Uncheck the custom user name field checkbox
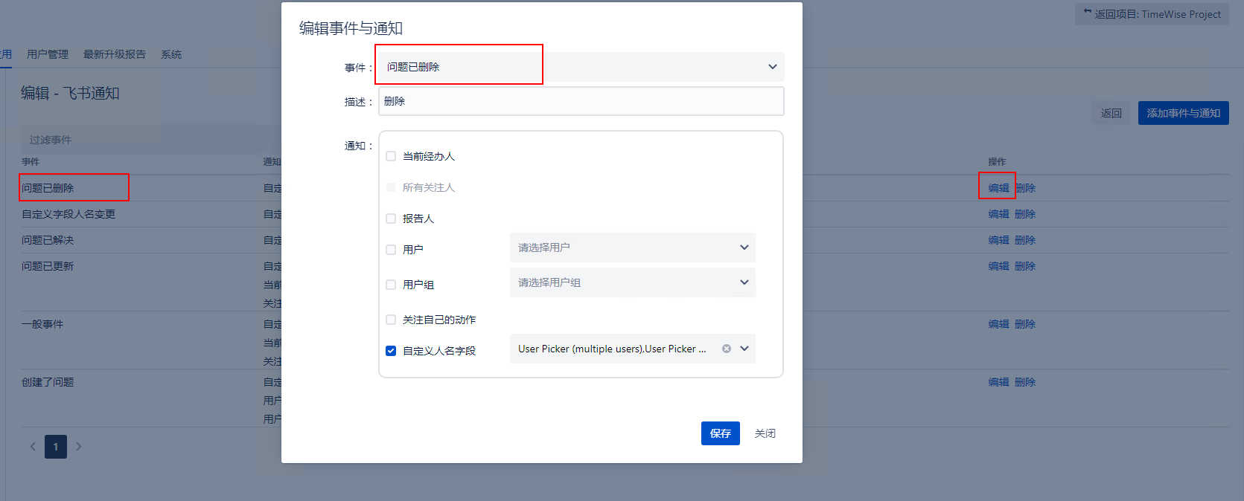Image resolution: width=1244 pixels, height=501 pixels. [391, 351]
